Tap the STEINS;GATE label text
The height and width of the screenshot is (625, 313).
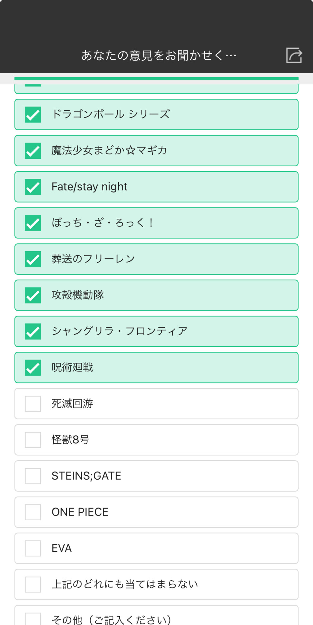click(x=86, y=476)
